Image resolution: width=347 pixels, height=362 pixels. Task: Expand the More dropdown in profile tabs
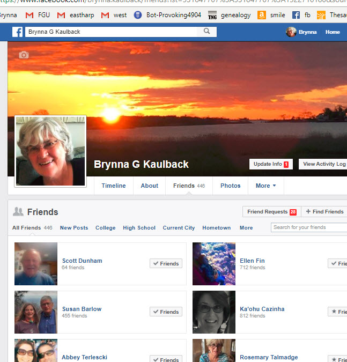click(x=265, y=186)
